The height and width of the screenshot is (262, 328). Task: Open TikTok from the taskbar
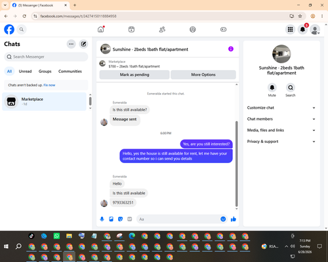coord(31,236)
